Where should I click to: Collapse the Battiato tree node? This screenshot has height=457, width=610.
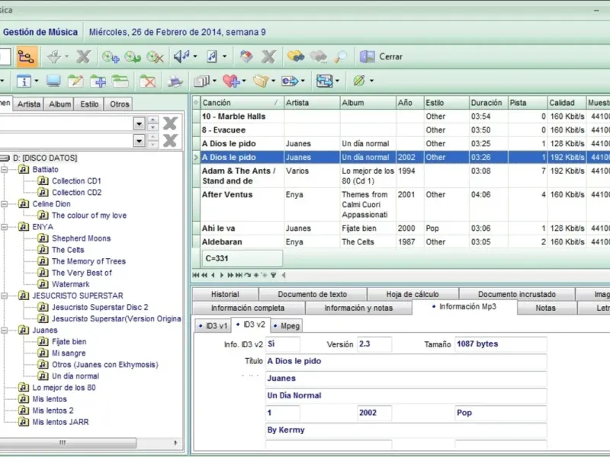[4, 170]
